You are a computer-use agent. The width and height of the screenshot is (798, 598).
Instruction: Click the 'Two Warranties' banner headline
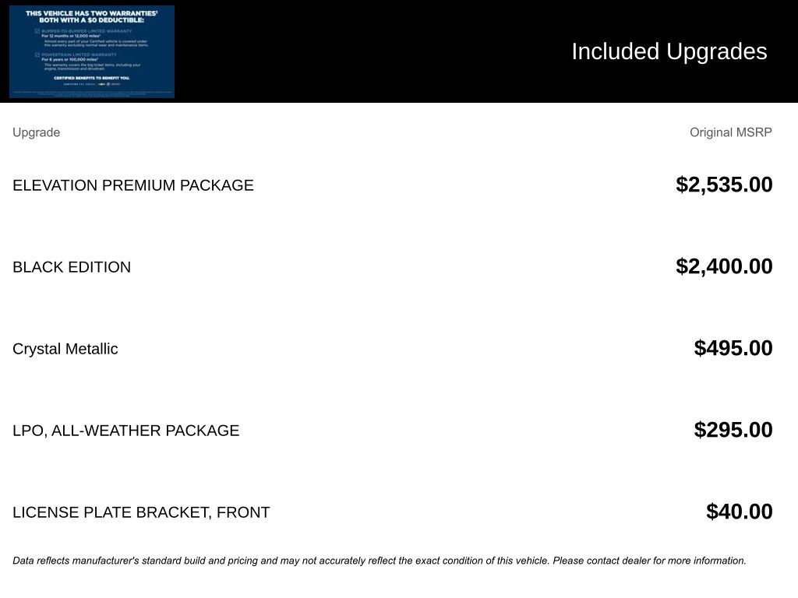pyautogui.click(x=92, y=16)
